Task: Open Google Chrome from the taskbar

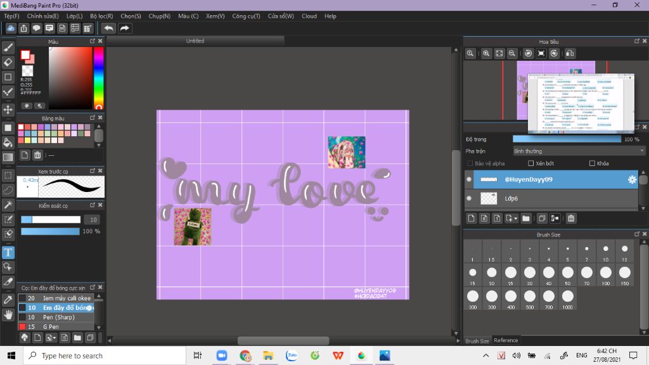Action: 245,355
